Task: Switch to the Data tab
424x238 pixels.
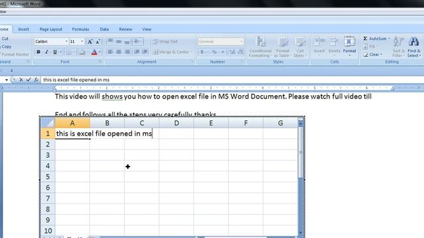Action: coord(104,29)
